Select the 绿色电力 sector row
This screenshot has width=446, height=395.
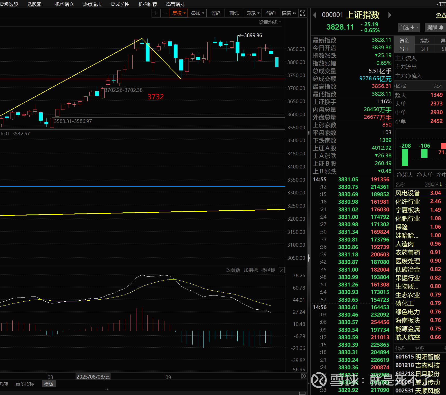(420, 312)
